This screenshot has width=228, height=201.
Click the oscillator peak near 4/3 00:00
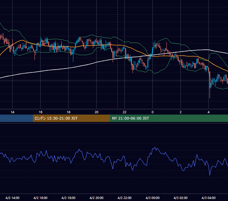point(155,147)
